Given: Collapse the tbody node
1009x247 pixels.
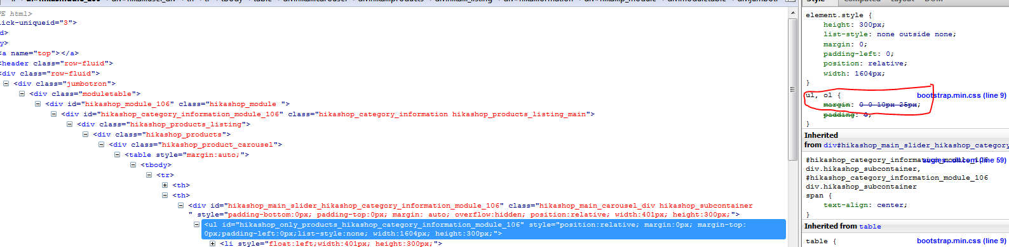Looking at the screenshot, I should 133,165.
